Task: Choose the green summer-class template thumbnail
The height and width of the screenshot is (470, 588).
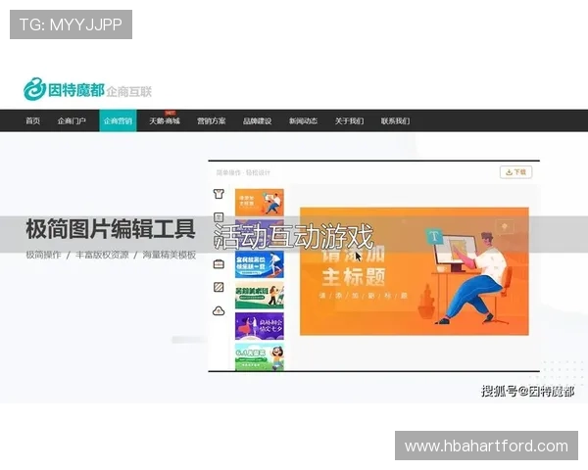Action: [260, 296]
